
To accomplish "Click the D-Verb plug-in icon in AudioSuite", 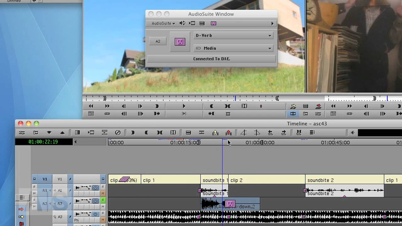I will coord(180,42).
